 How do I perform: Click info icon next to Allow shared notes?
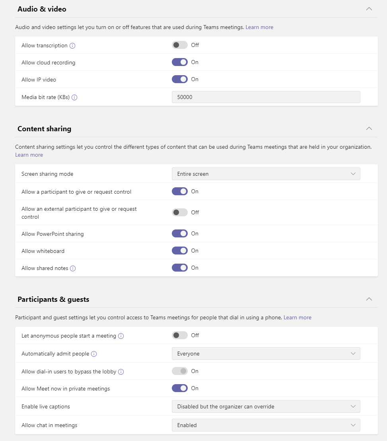pyautogui.click(x=73, y=268)
